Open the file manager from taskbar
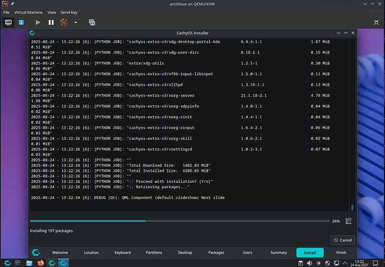 pyautogui.click(x=29, y=263)
